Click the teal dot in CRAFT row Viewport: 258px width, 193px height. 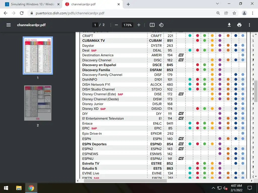[x=190, y=35]
